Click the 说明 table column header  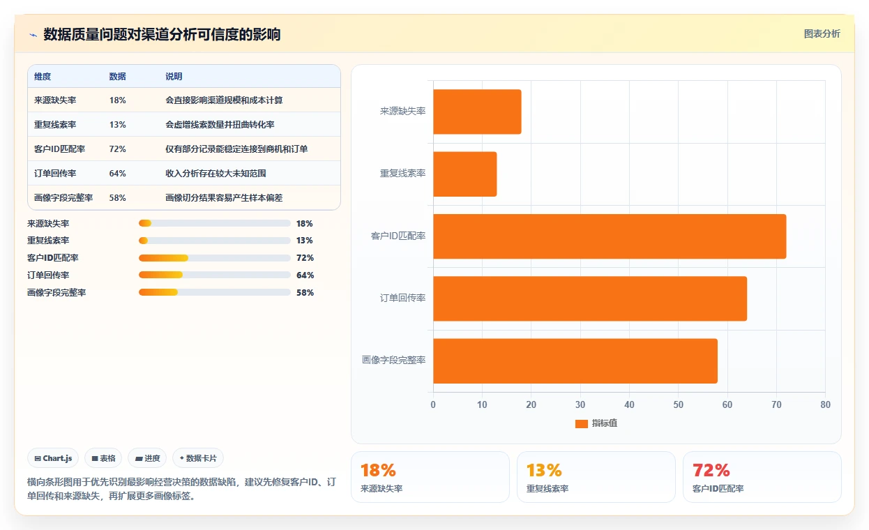[x=174, y=77]
